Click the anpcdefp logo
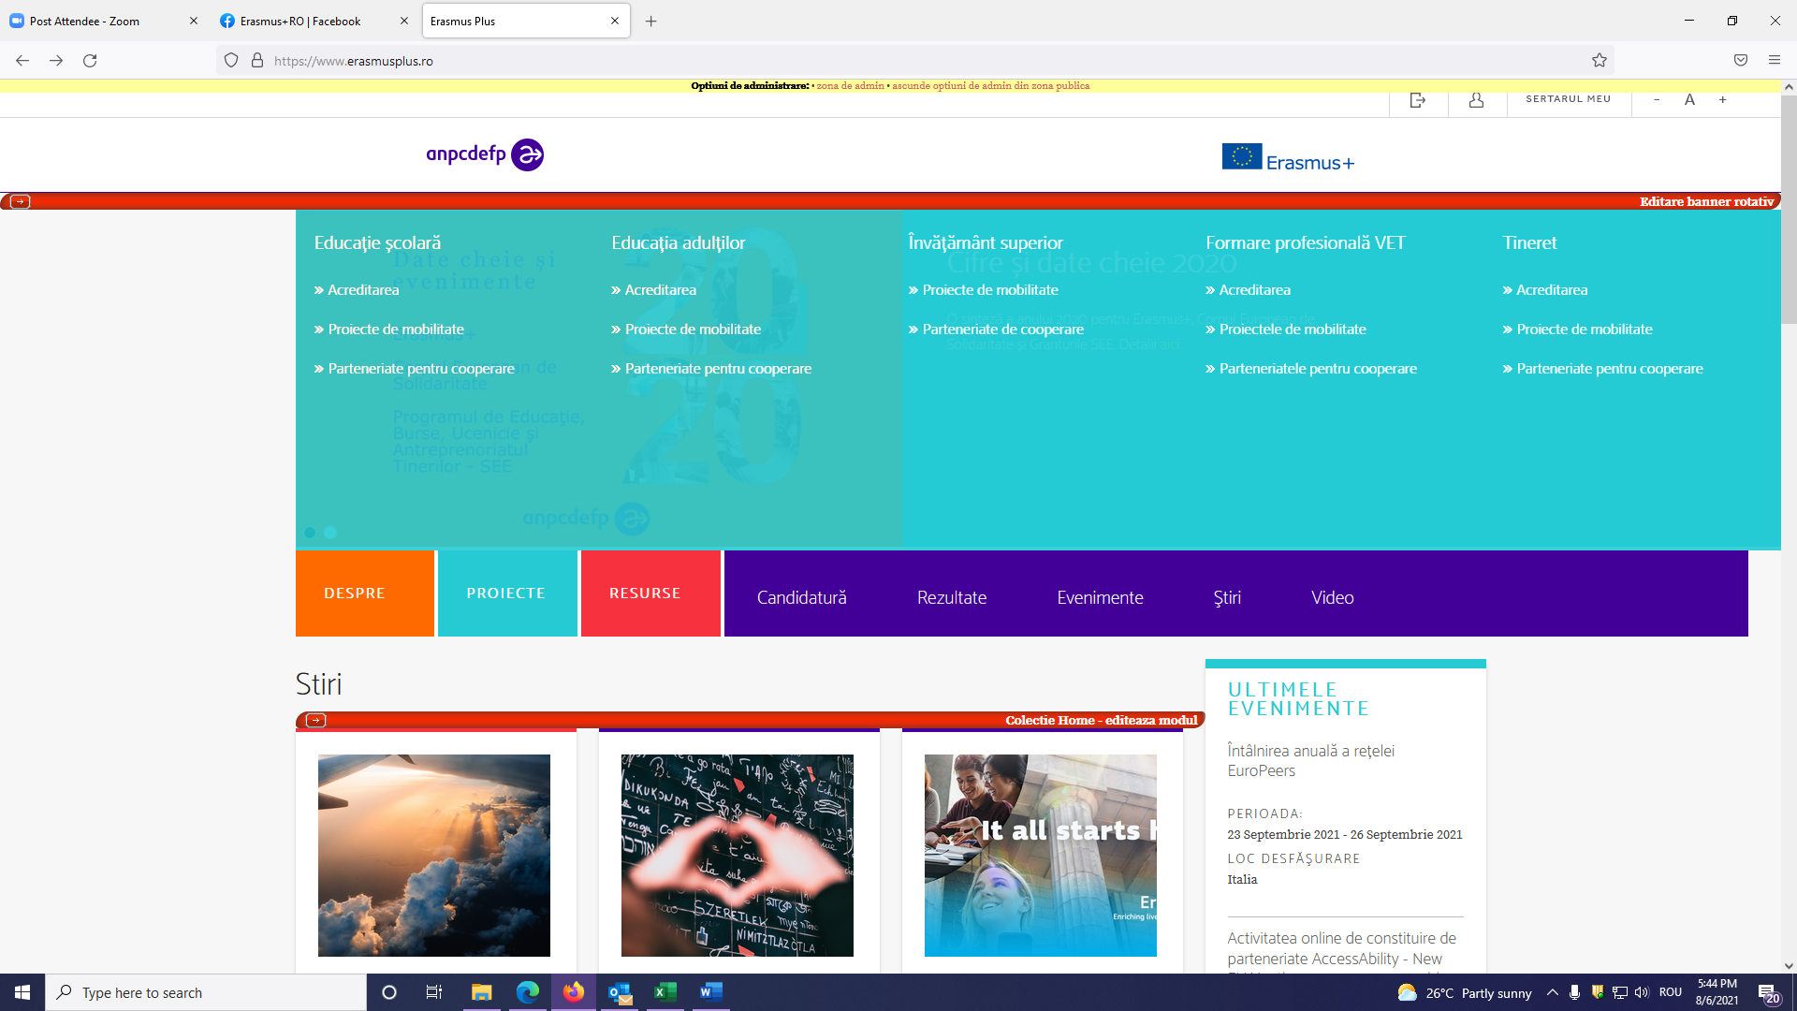 [x=485, y=154]
